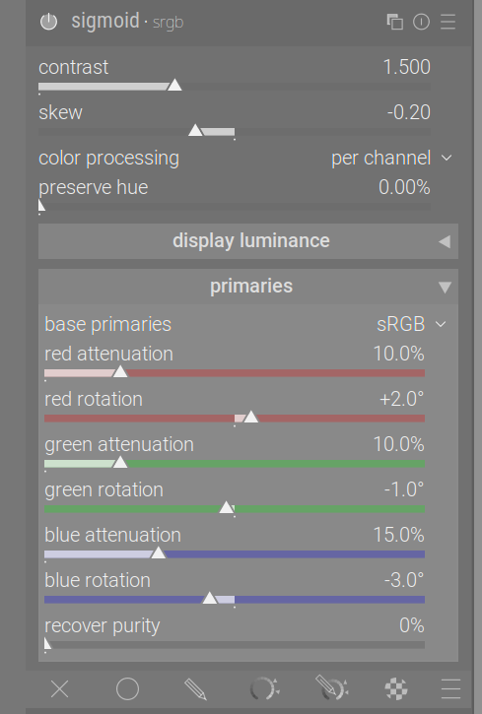
Task: Select drawn and parametric mask icon
Action: 331,688
